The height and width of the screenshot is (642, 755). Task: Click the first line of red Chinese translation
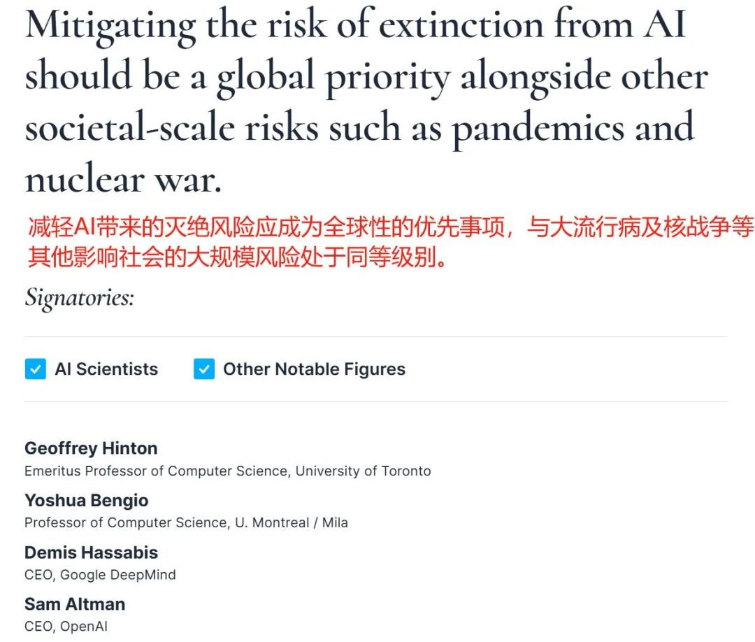[390, 229]
